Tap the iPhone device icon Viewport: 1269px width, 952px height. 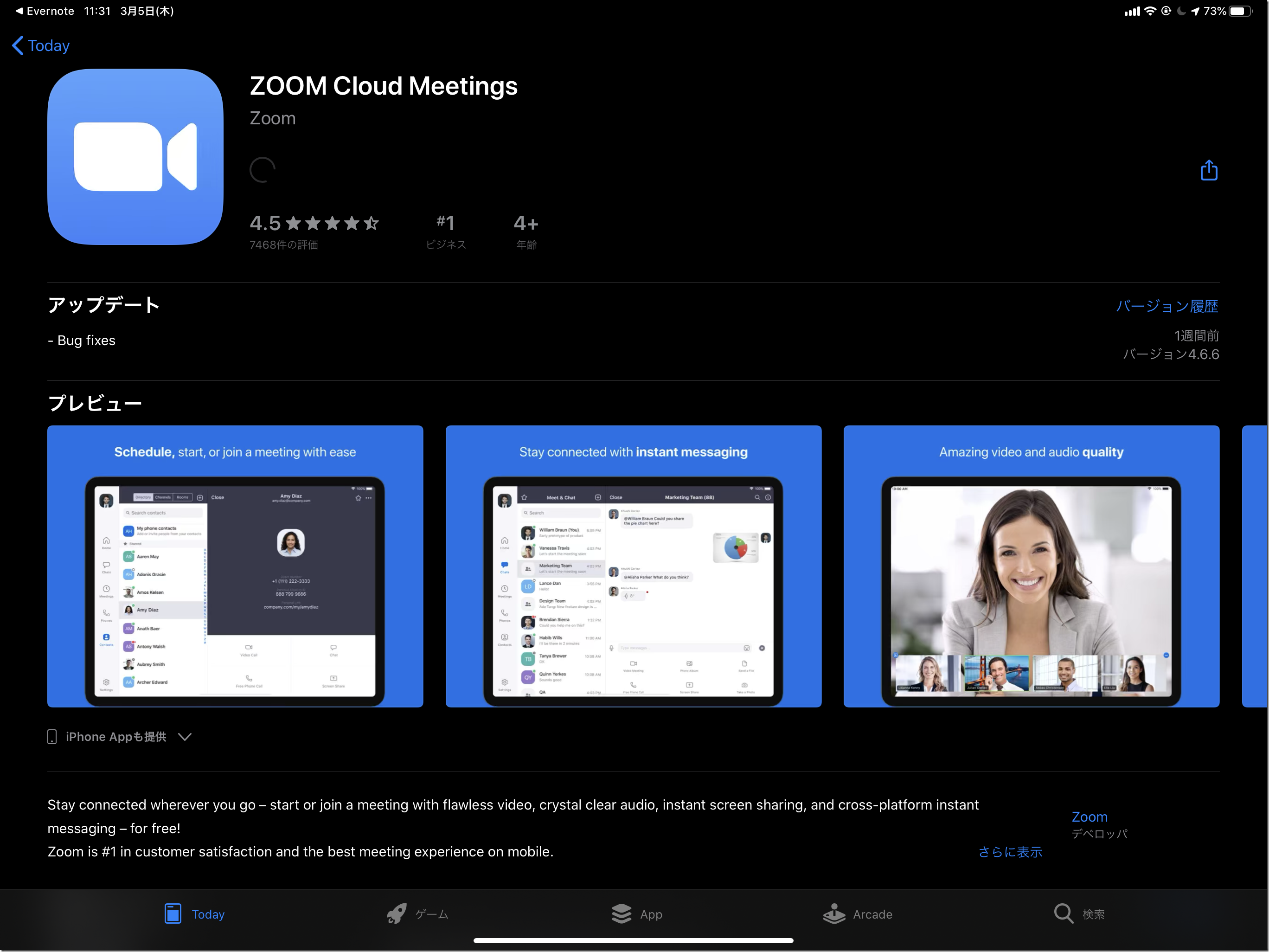click(x=51, y=737)
